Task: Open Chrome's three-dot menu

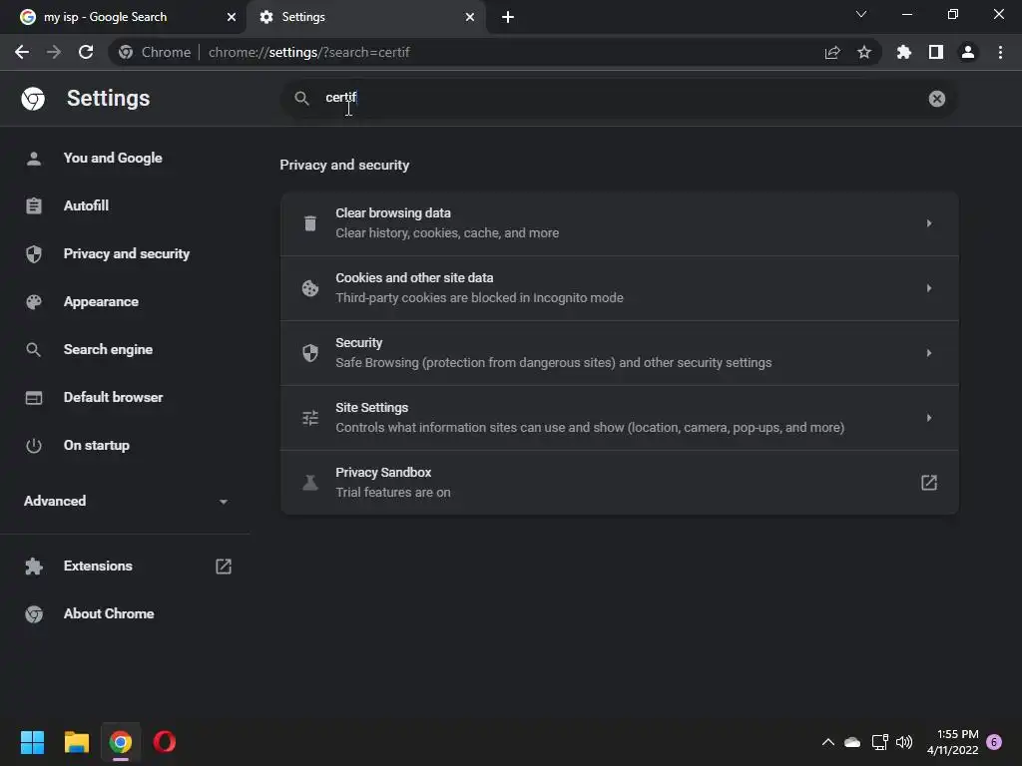Action: 1000,52
